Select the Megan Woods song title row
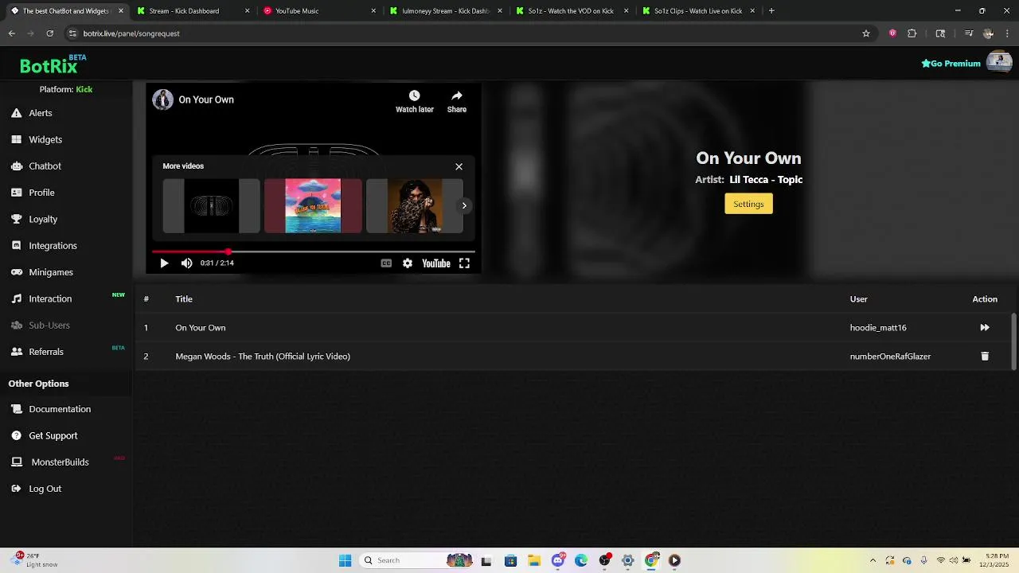 pos(263,357)
